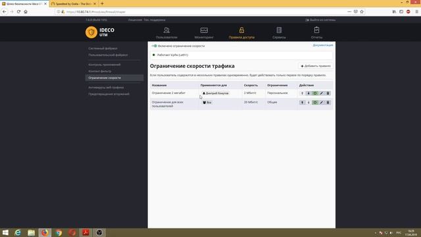Go back in browser history
Screen dimensions: 421x237
pyautogui.click(x=5, y=12)
